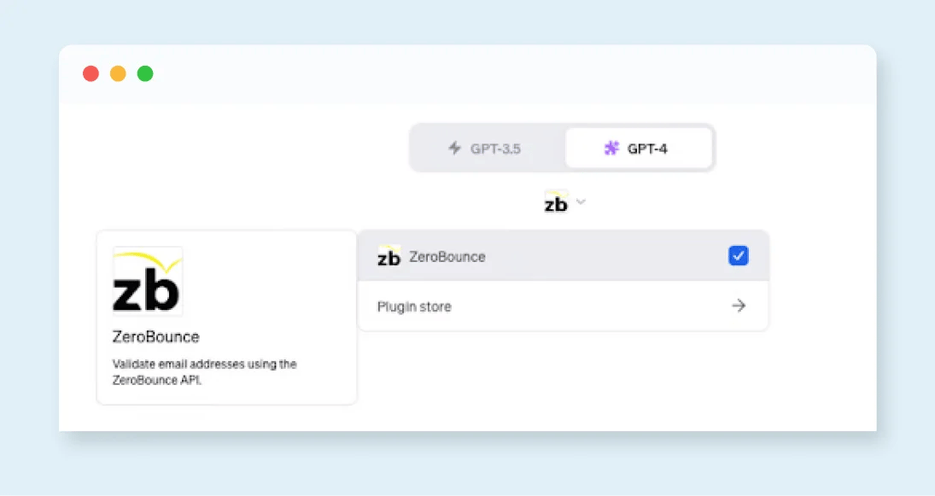Click the green maximize window button

pos(145,73)
